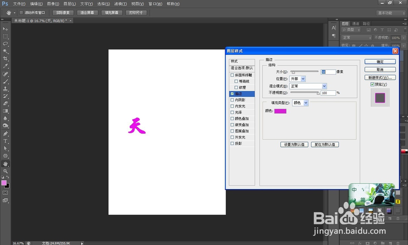The width and height of the screenshot is (408, 245).
Task: Enable Texture checkbox
Action: pyautogui.click(x=236, y=87)
